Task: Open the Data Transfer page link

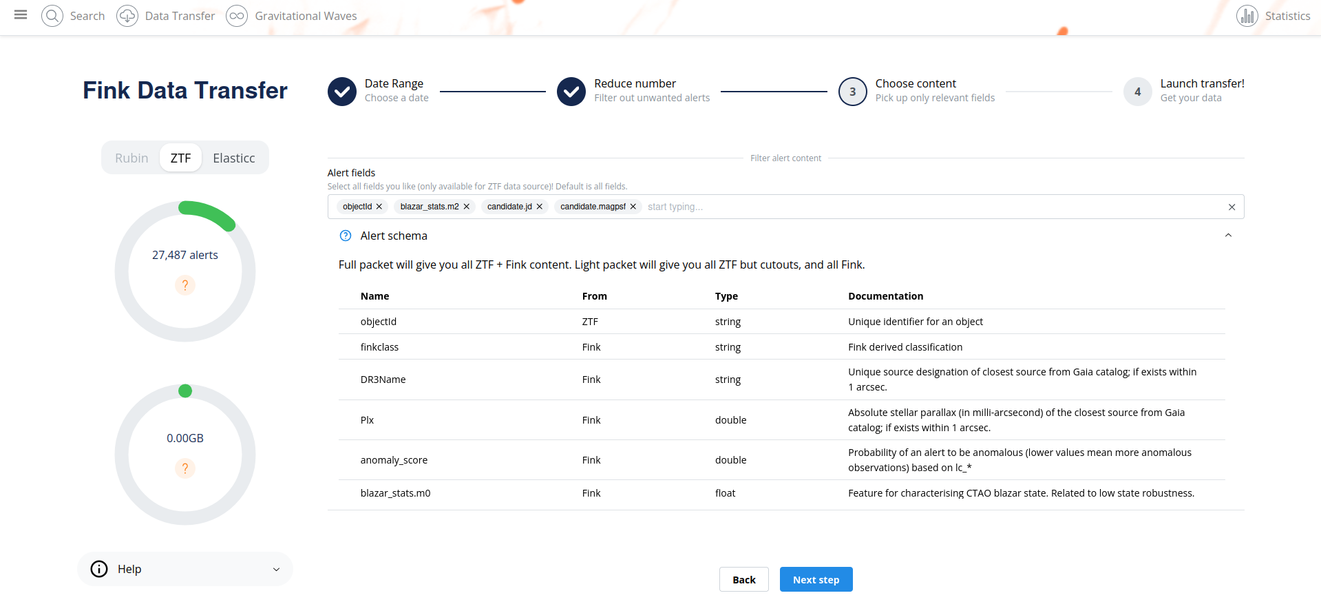Action: coord(180,16)
